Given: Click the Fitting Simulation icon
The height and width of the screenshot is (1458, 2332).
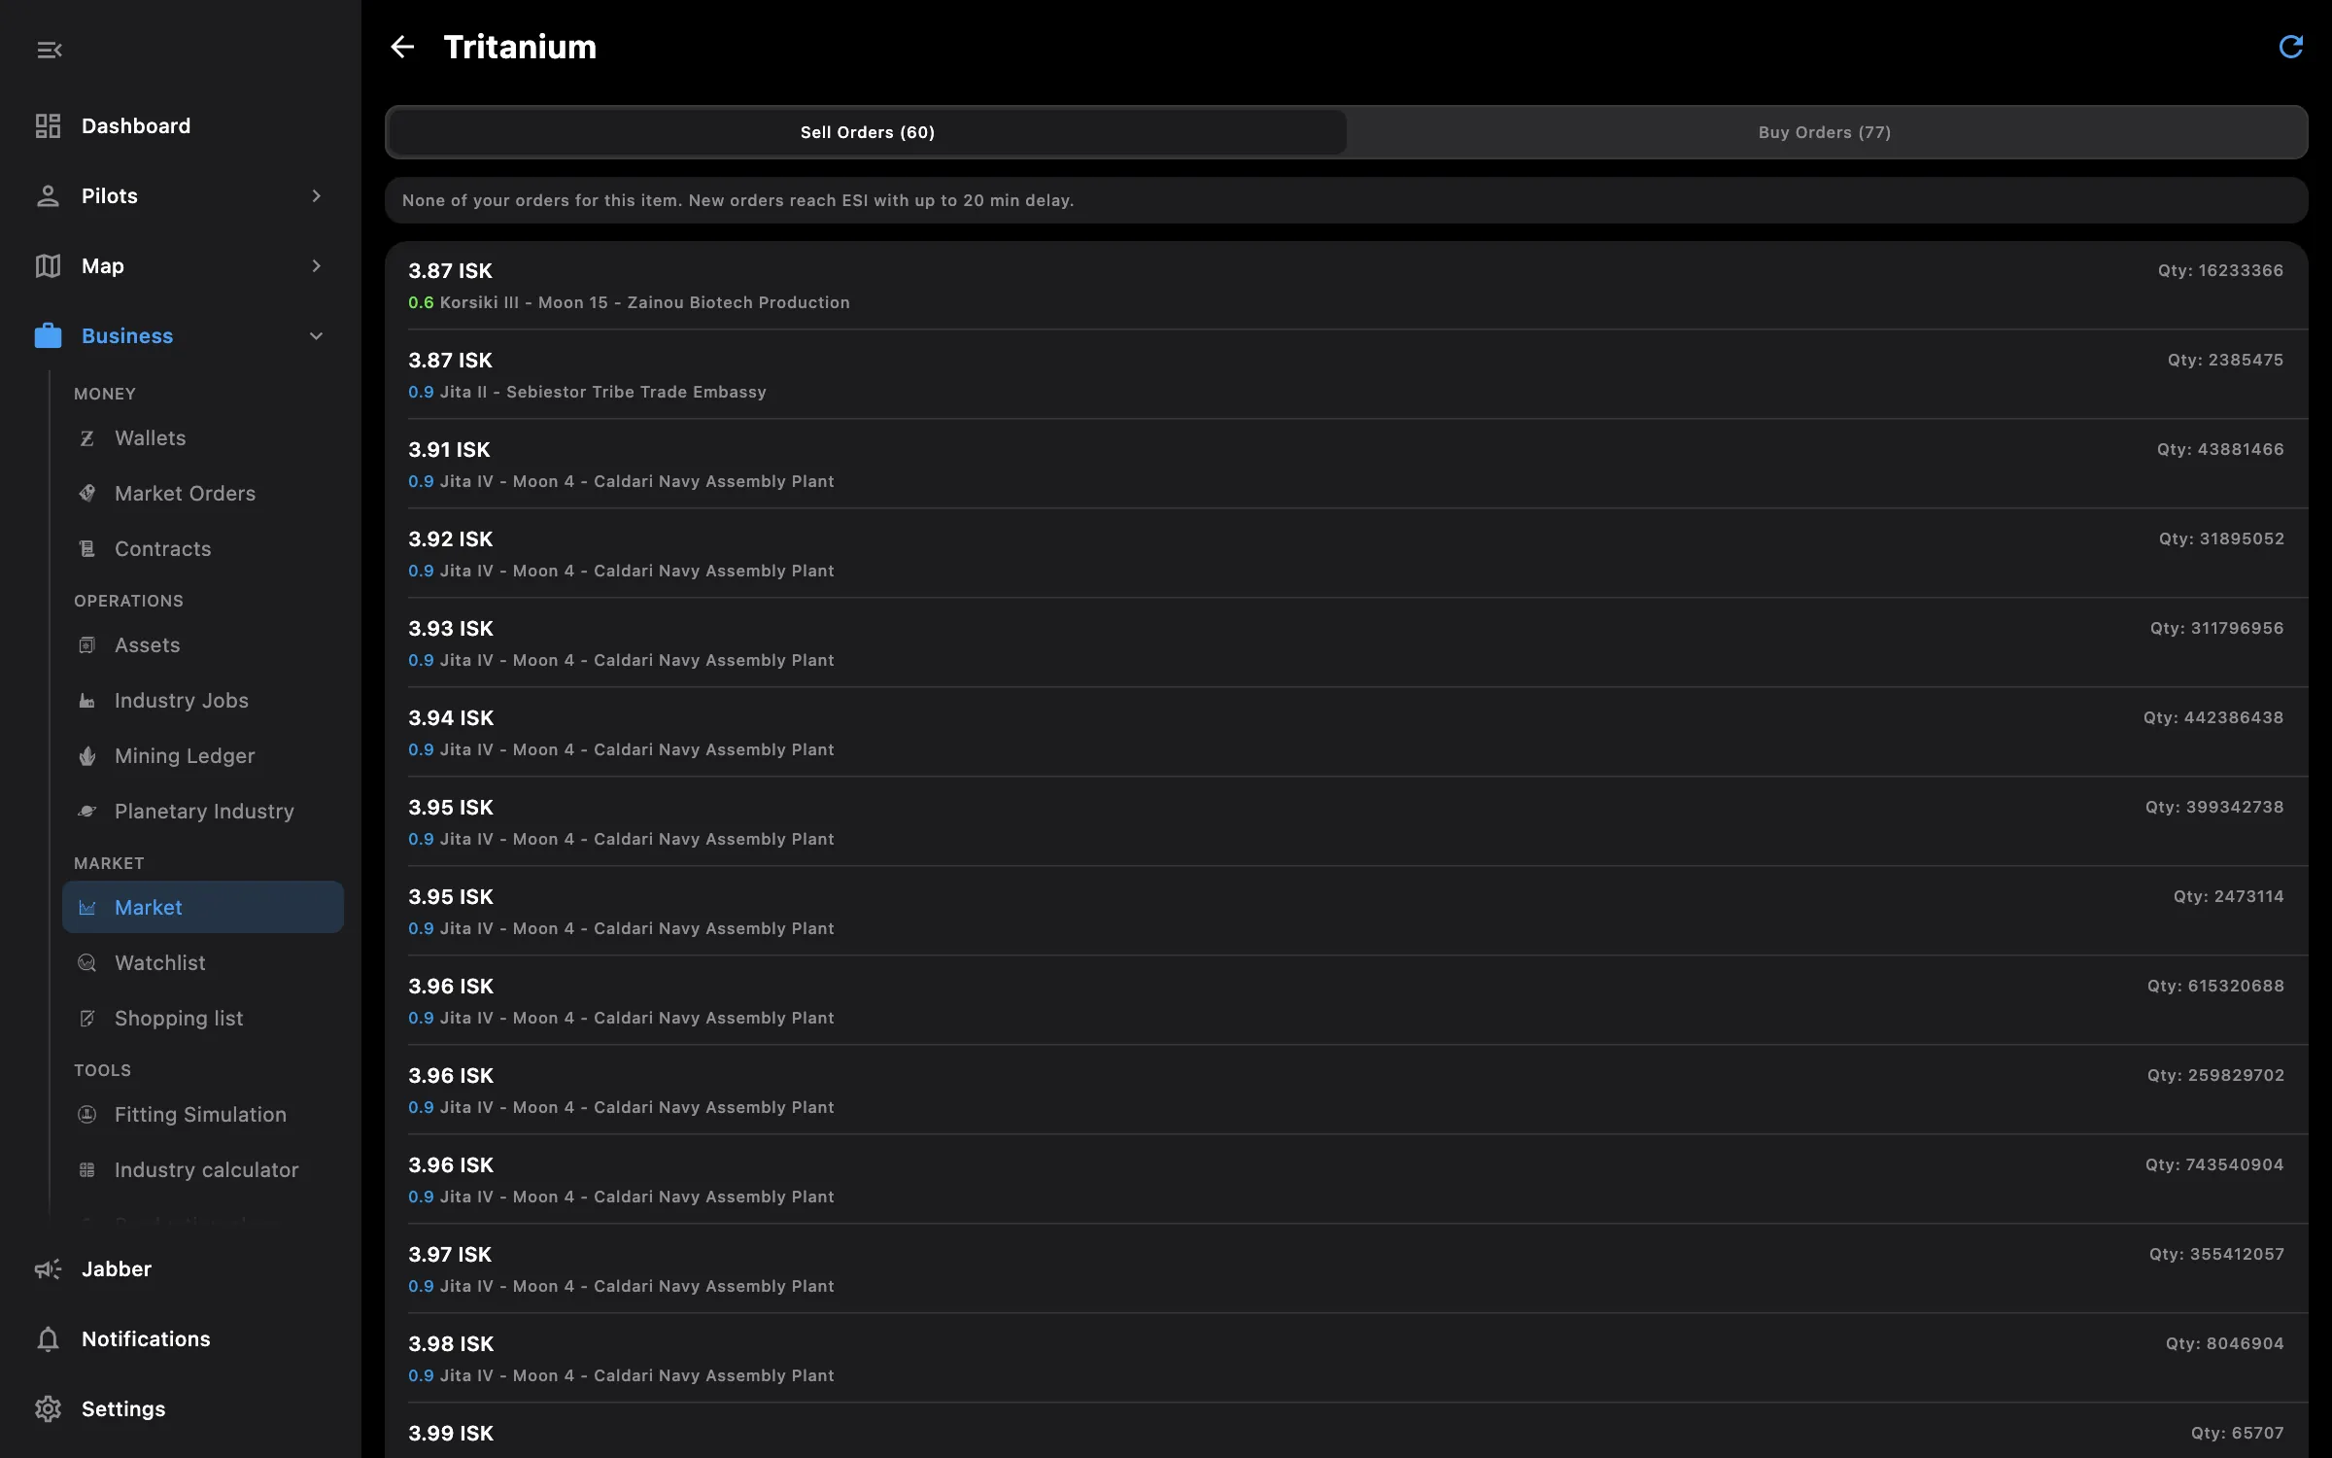Looking at the screenshot, I should tap(87, 1114).
